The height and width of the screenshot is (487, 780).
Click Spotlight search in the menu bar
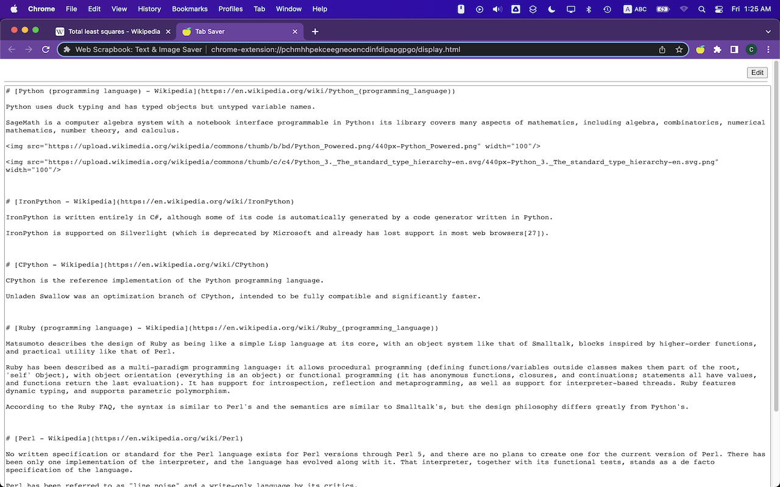tap(701, 9)
